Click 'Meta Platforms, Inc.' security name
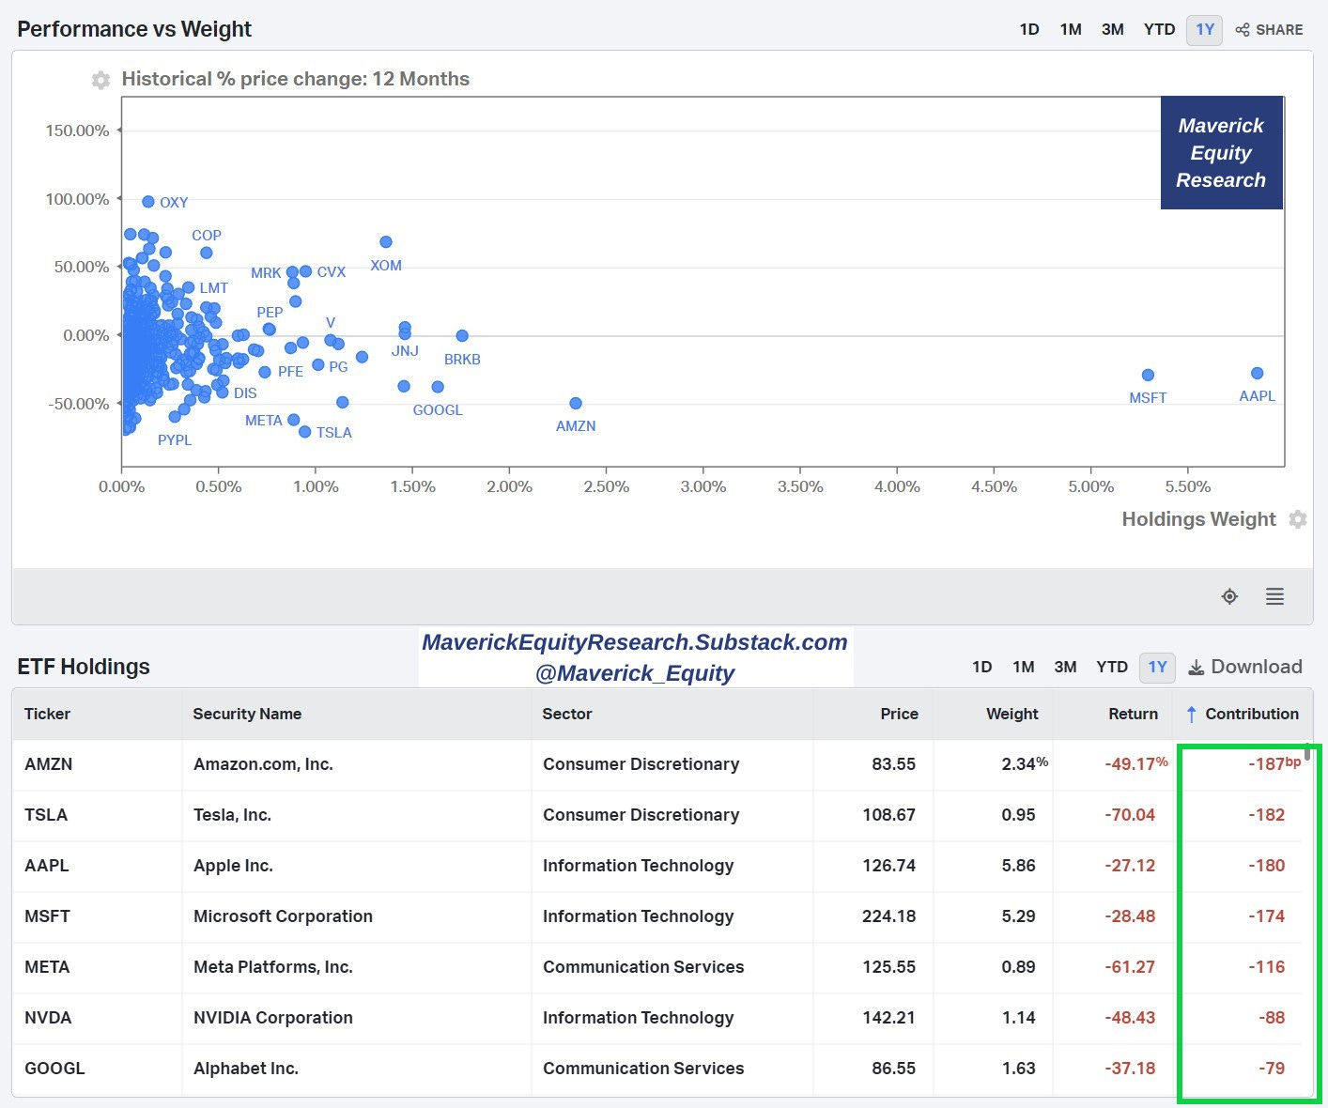 pyautogui.click(x=272, y=967)
